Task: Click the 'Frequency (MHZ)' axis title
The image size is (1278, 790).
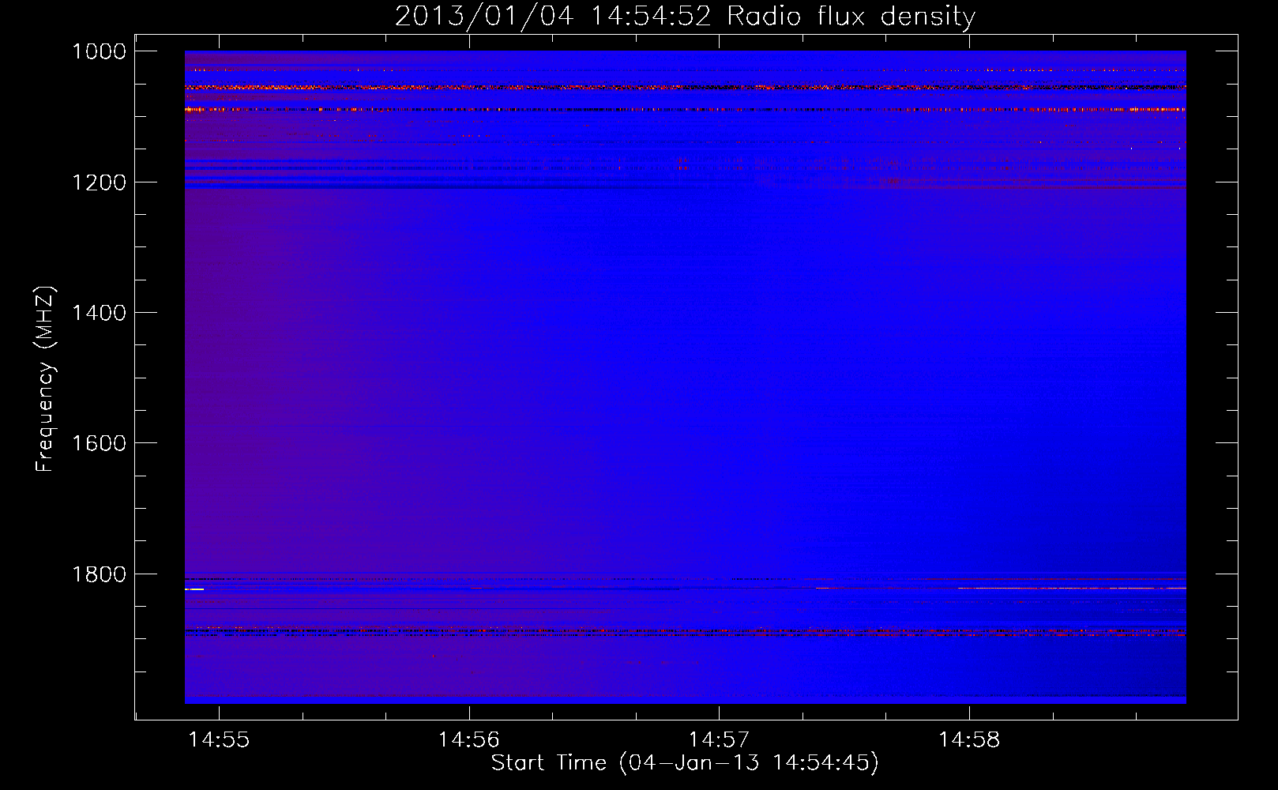Action: pos(46,379)
